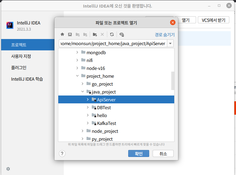This screenshot has height=175, width=236.
Task: Select the java_project tree row
Action: coord(116,92)
